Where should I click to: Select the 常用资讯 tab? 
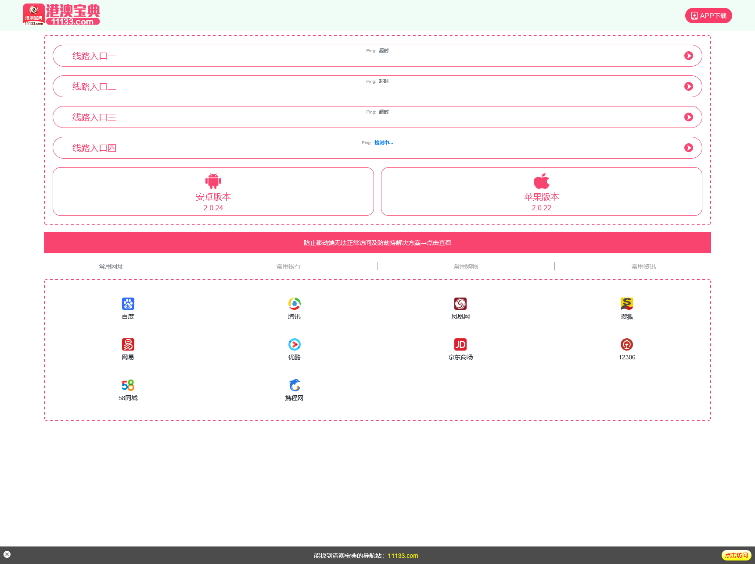643,266
